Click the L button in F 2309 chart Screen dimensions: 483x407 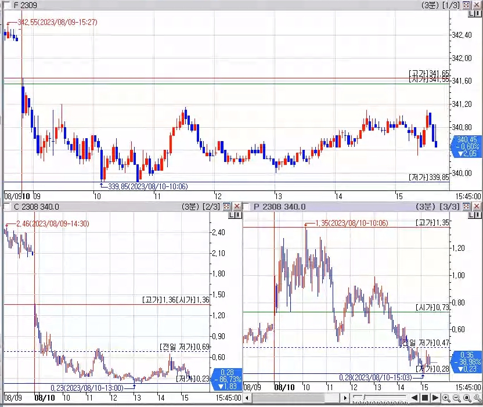pyautogui.click(x=471, y=13)
